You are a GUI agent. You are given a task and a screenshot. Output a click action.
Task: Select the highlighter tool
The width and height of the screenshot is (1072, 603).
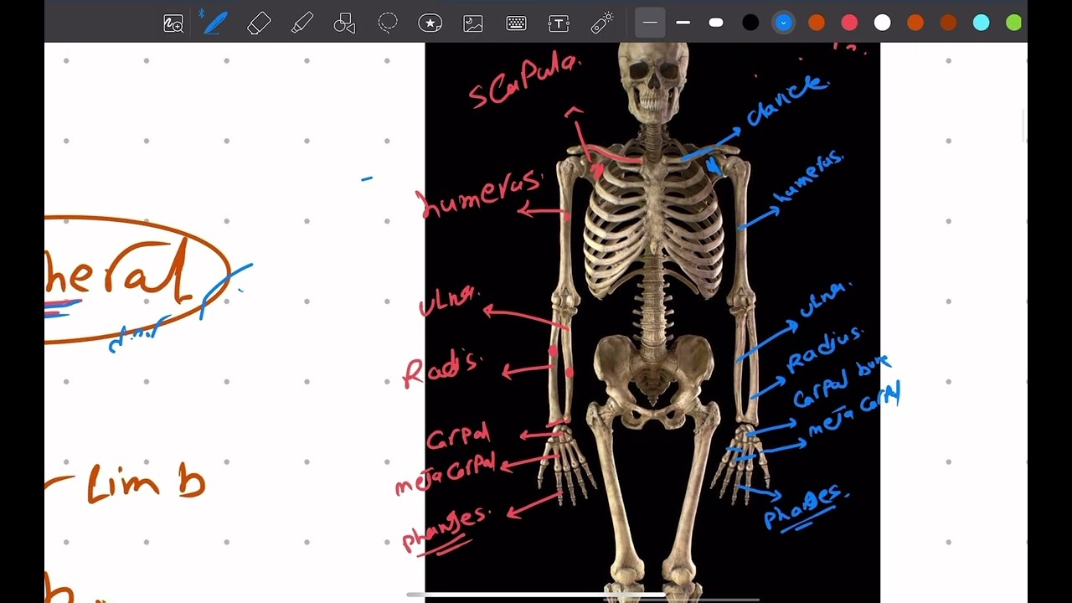click(x=302, y=23)
